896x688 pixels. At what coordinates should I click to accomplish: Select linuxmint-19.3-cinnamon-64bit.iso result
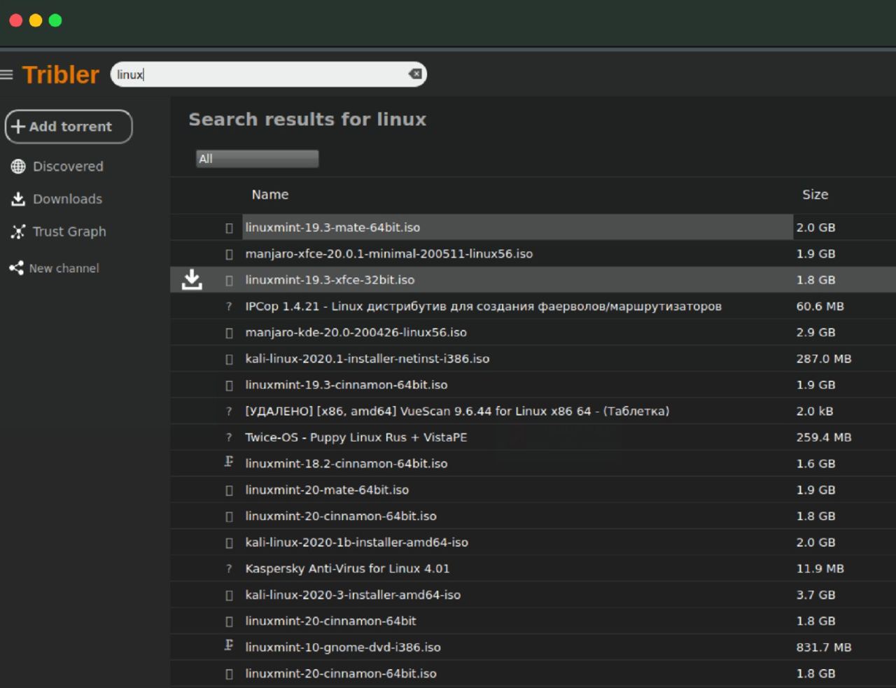[346, 385]
